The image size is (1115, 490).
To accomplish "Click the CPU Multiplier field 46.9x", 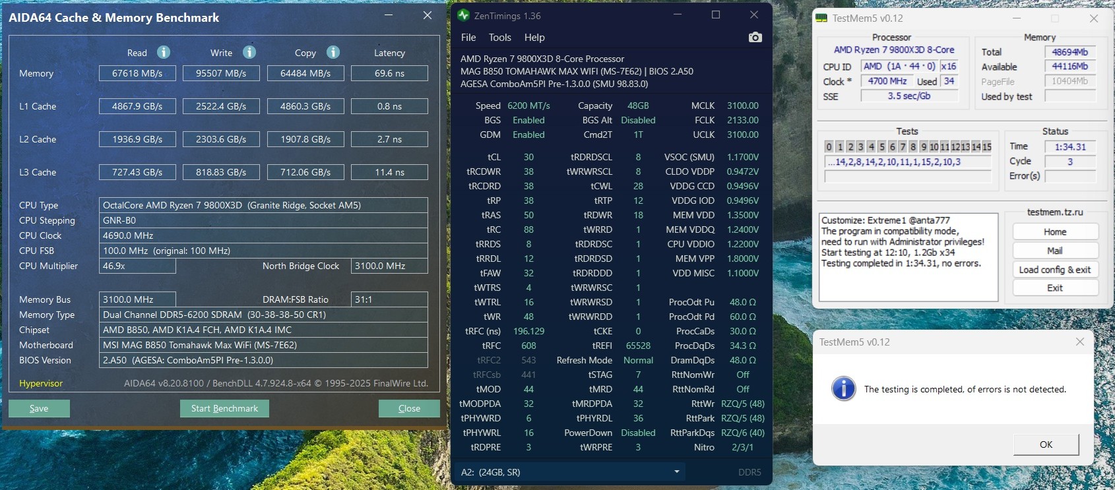I will tap(137, 266).
